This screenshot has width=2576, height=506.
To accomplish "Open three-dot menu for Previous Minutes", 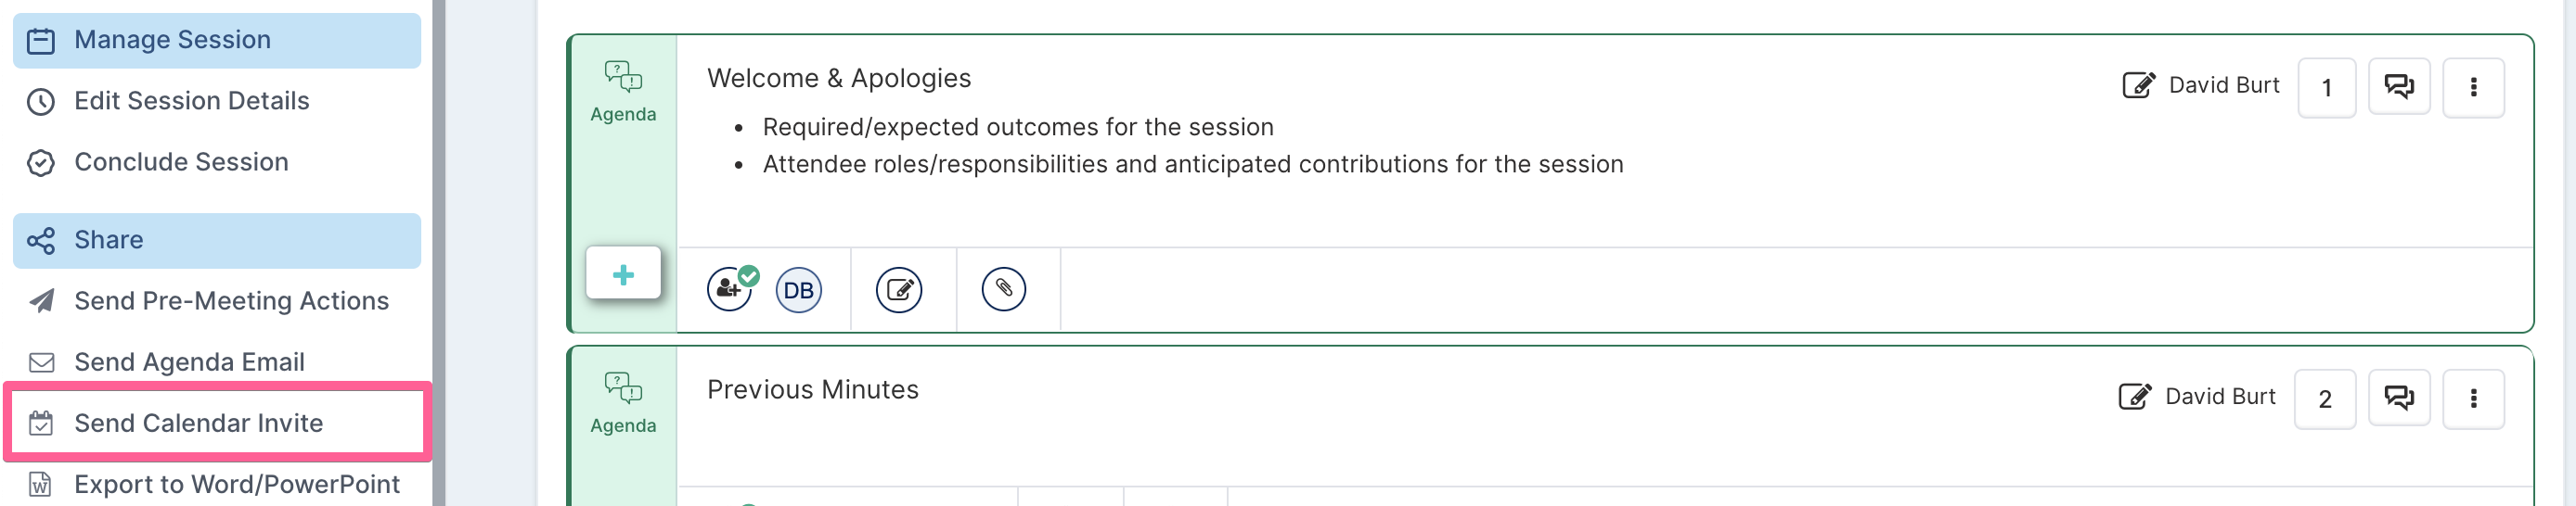I will (2473, 398).
